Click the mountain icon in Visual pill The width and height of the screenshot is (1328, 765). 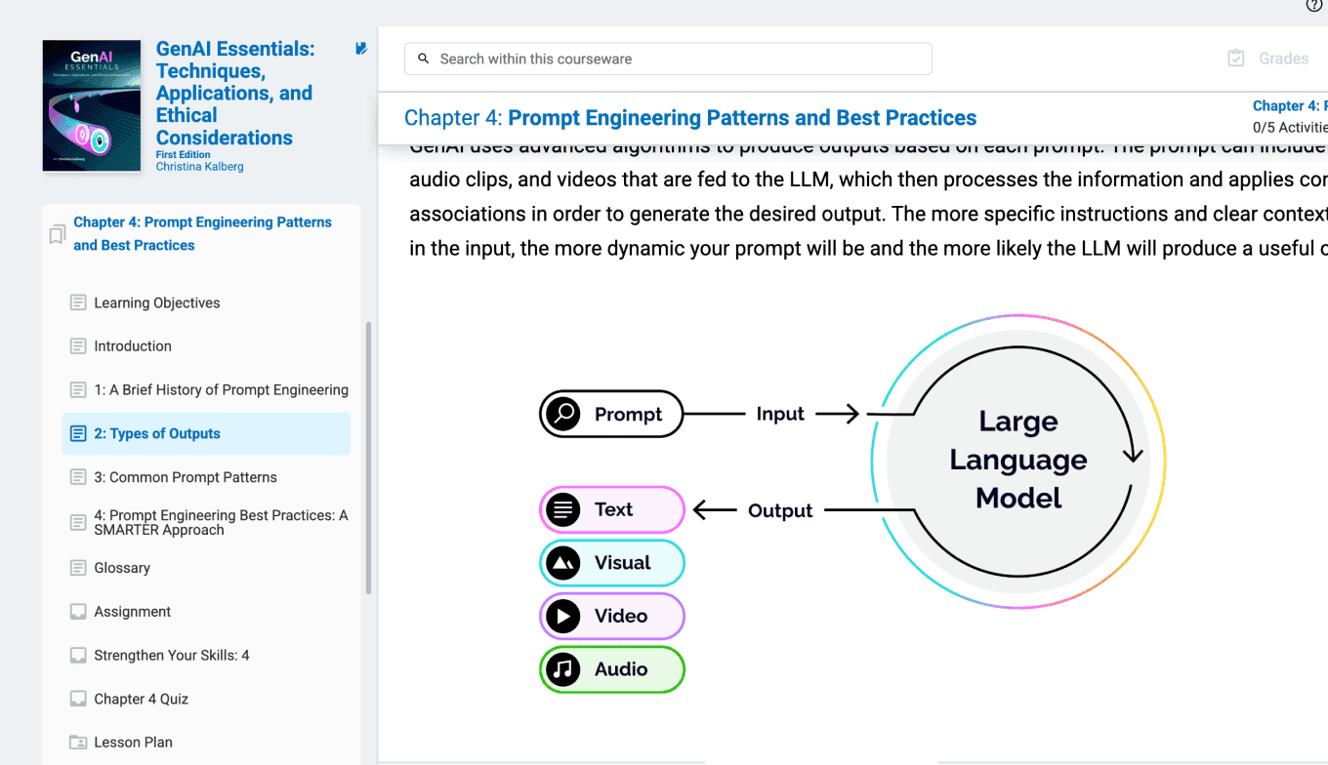point(563,563)
